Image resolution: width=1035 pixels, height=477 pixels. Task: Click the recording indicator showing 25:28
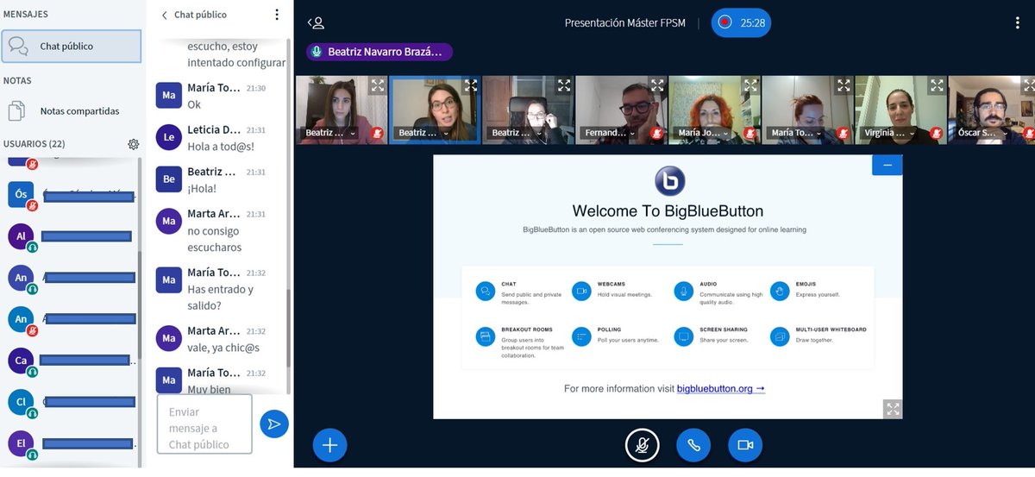tap(741, 22)
